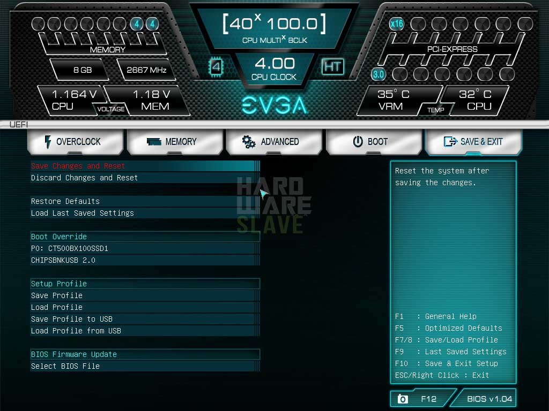The image size is (549, 411).
Task: Choose Save Profile to USB
Action: click(x=145, y=319)
